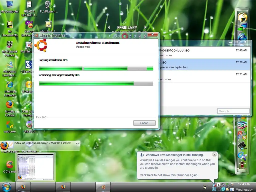Open the READ !! UPDATE file icon
256x192 pixels.
coord(29,8)
